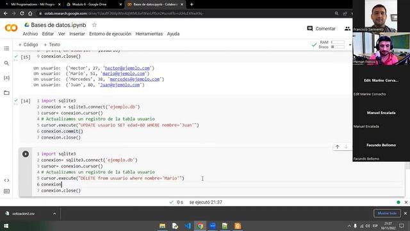This screenshot has height=231, width=410.
Task: Click the taskbar clock showing 21:37
Action: 388,226
